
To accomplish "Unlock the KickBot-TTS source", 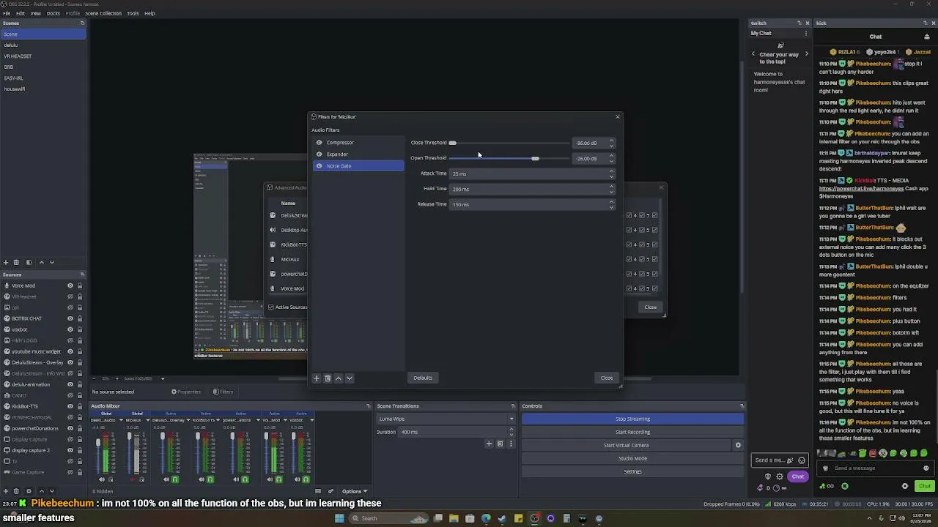I will click(80, 406).
